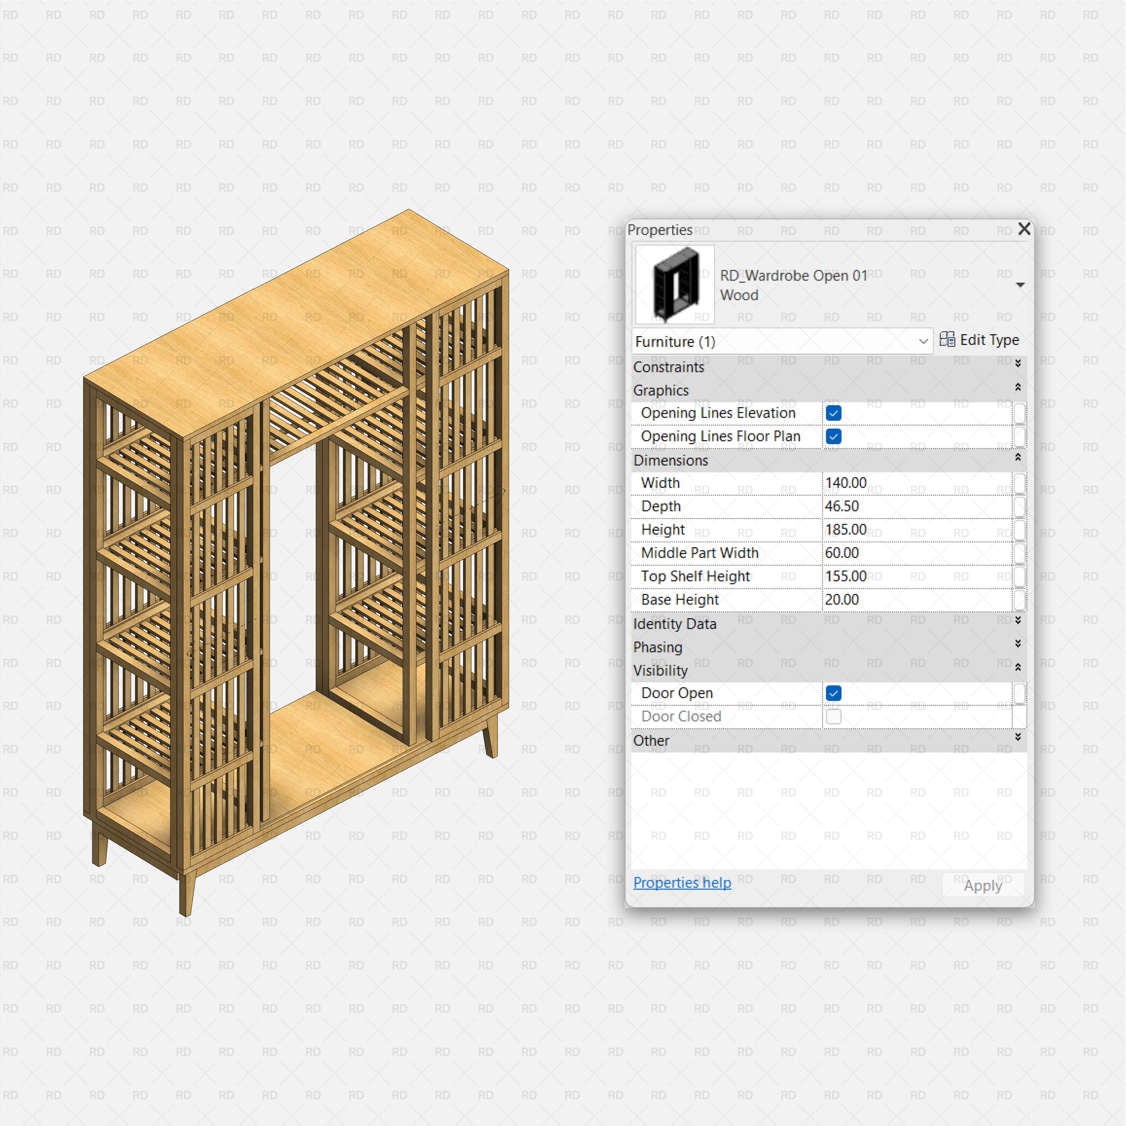Expand the Constraints section
The height and width of the screenshot is (1126, 1126).
pos(1019,364)
